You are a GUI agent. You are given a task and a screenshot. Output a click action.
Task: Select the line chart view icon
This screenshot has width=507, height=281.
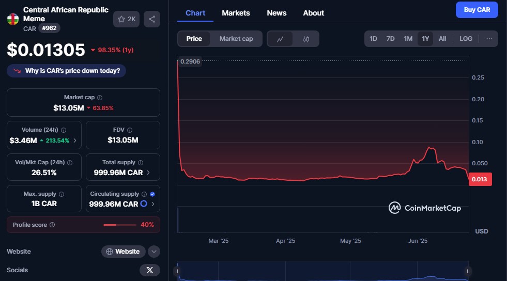click(280, 39)
